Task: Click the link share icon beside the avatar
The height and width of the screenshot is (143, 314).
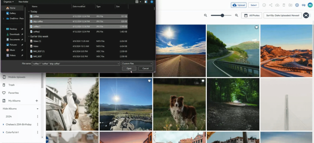Action: pos(304,5)
